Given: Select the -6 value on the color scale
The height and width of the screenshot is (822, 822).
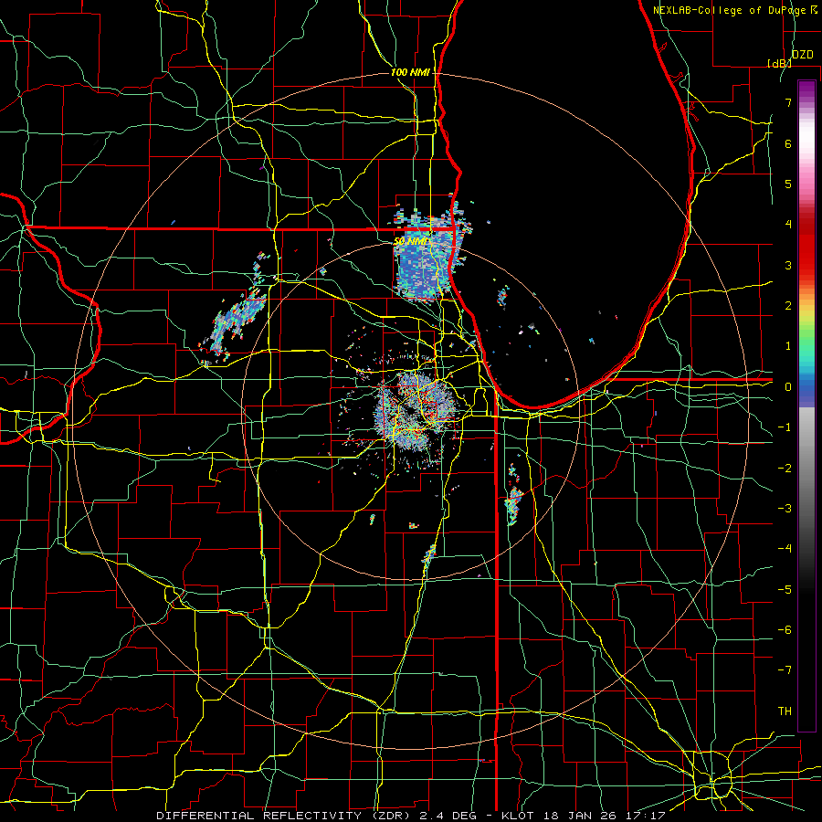Looking at the screenshot, I should (x=785, y=629).
